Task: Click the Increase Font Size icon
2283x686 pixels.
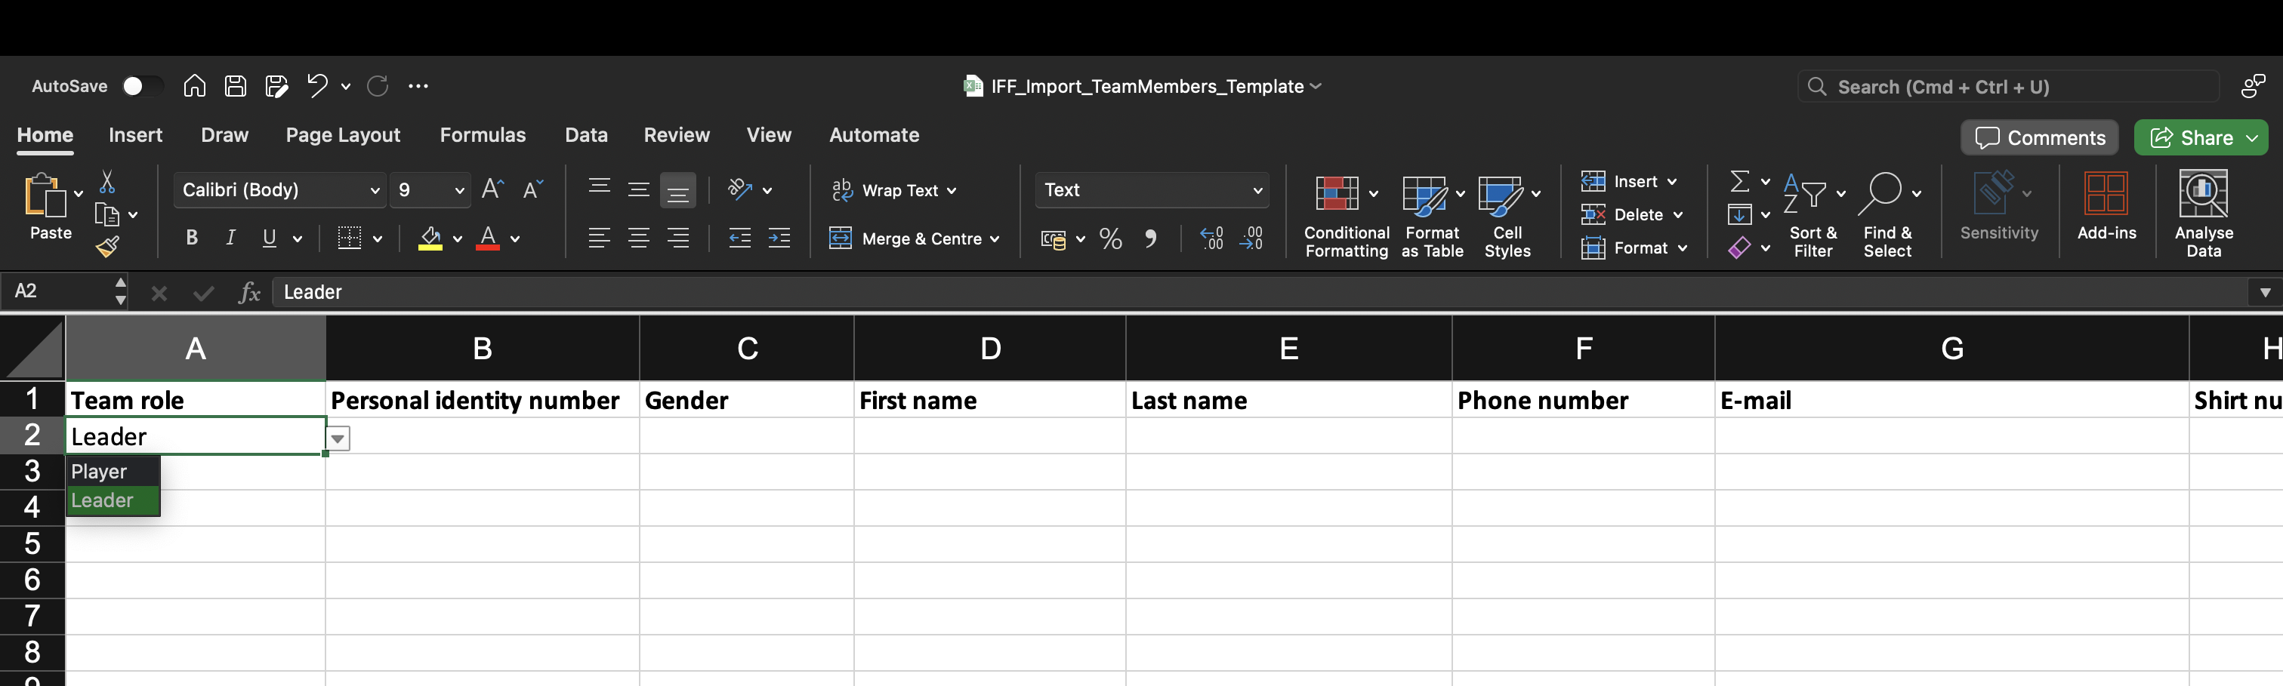Action: (492, 189)
